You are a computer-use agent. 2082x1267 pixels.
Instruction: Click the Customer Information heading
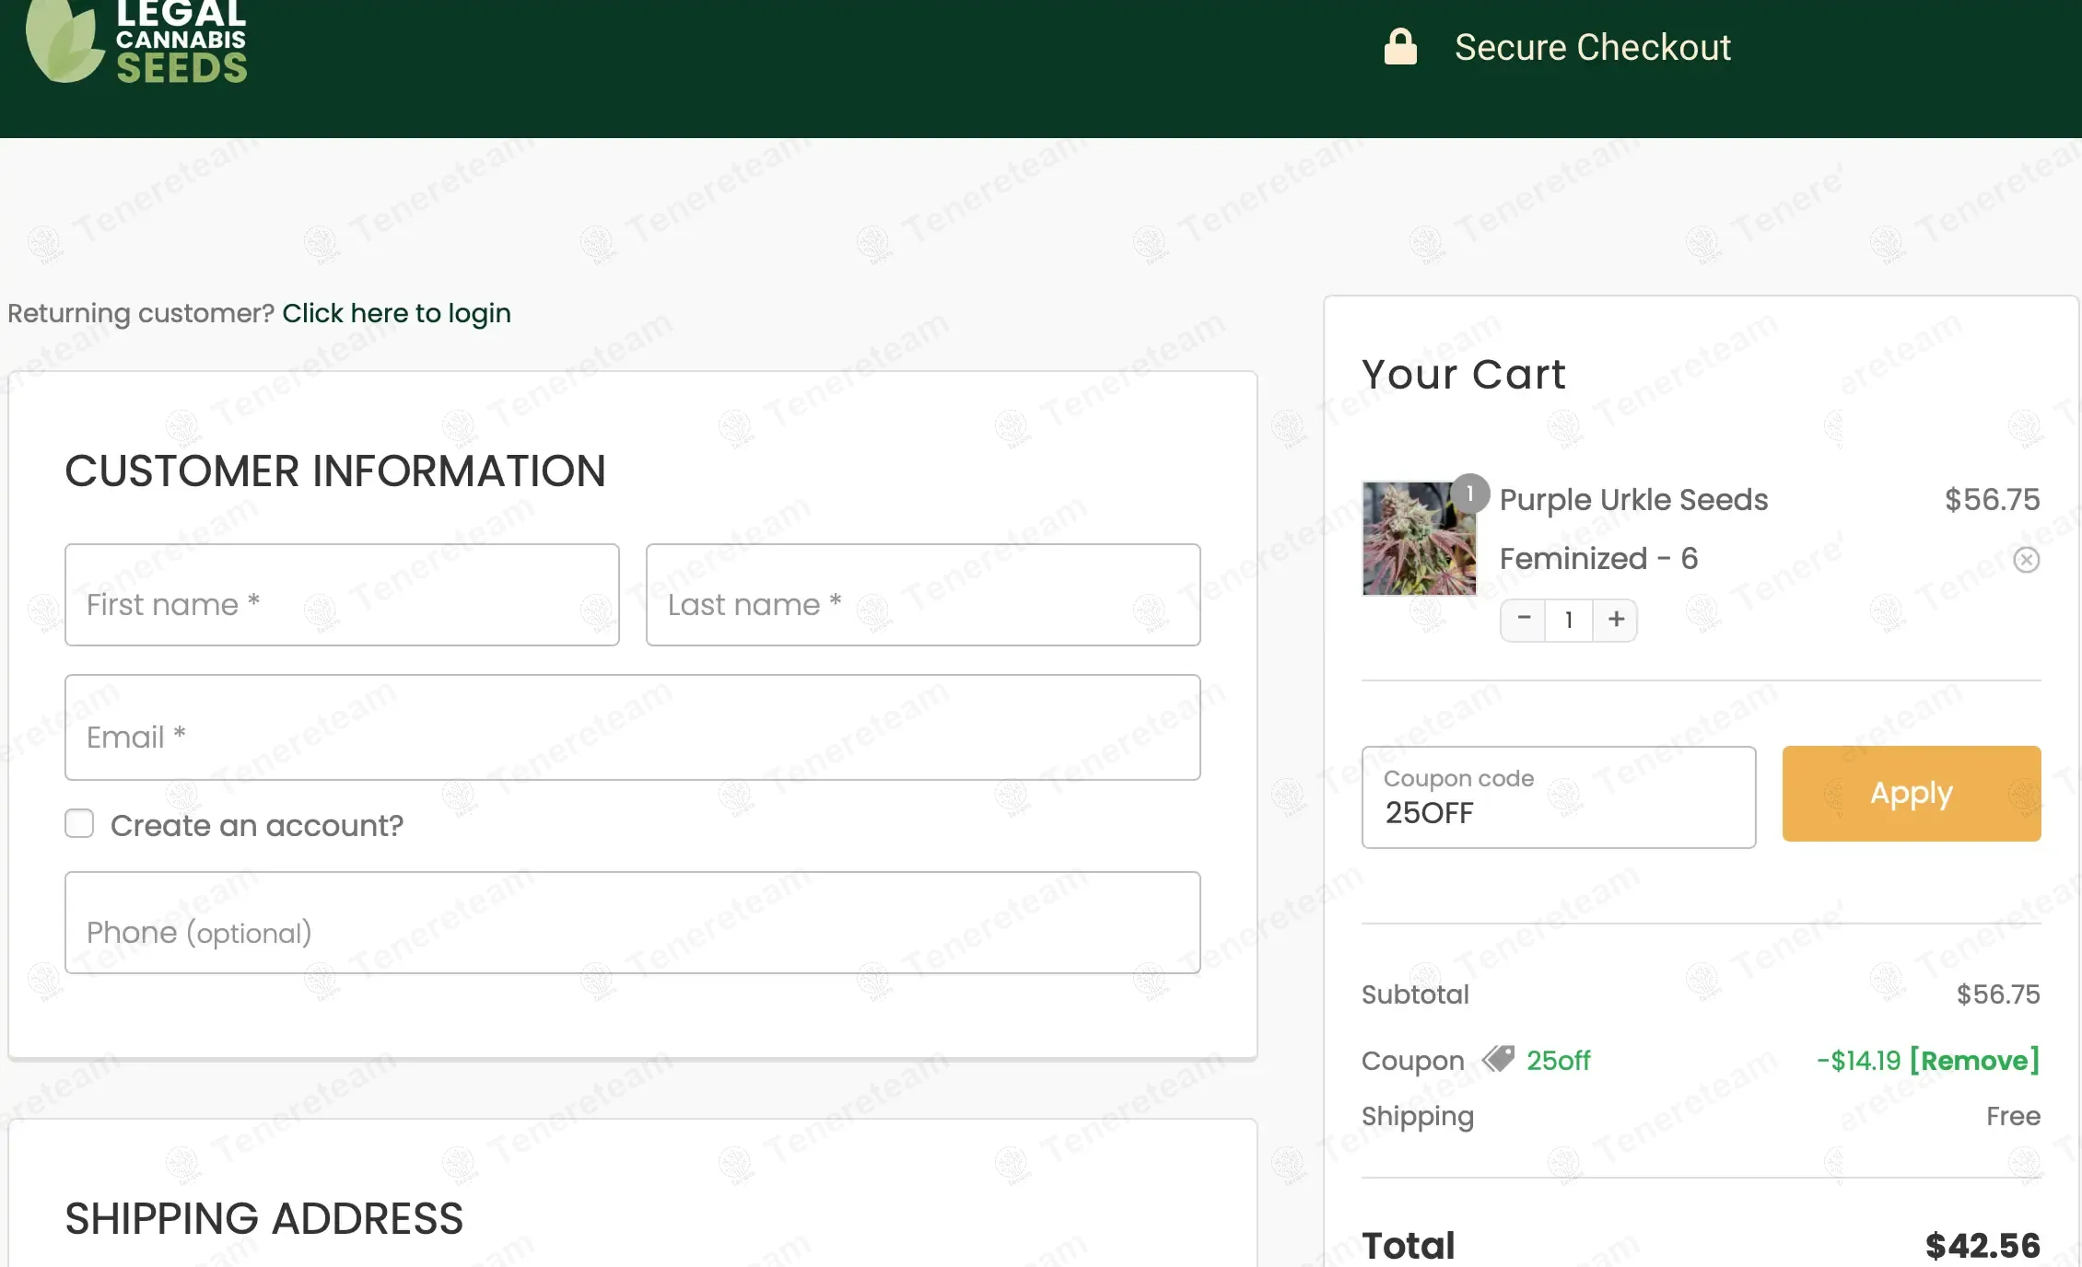click(335, 471)
